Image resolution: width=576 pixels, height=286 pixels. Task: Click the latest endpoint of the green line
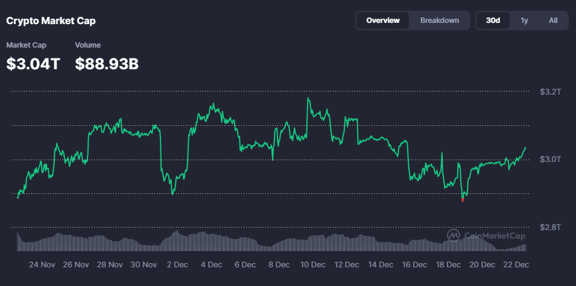click(525, 148)
